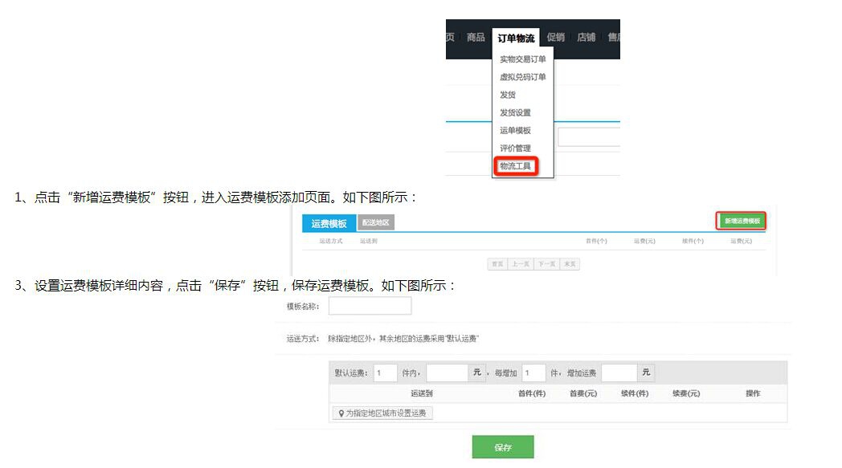Open 评价管理 from the dropdown

(x=515, y=149)
